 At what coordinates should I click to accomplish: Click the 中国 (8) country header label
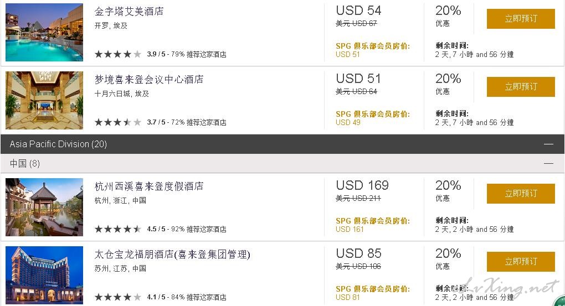coord(25,163)
